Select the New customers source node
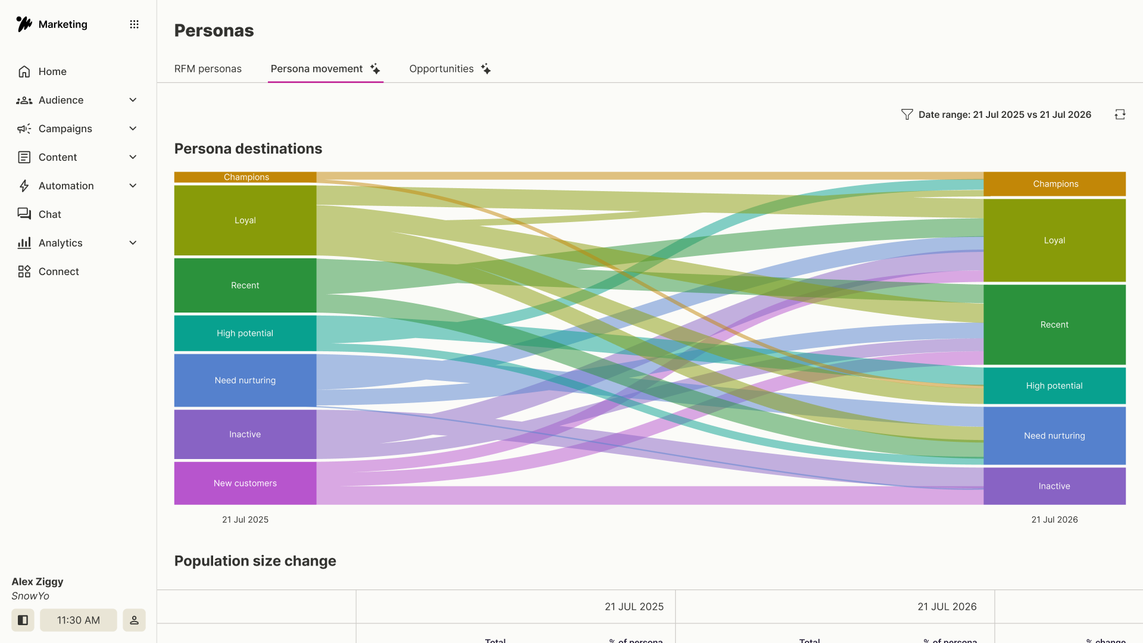1143x643 pixels. 245,483
